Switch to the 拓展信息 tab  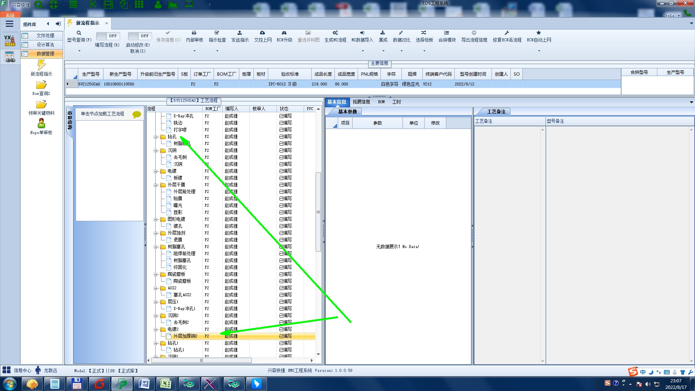[x=361, y=102]
